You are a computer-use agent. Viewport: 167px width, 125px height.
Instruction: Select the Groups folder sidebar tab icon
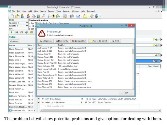pos(31,32)
